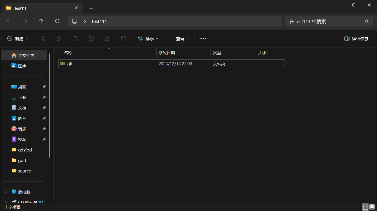Switch to details list view in status bar

(x=365, y=207)
